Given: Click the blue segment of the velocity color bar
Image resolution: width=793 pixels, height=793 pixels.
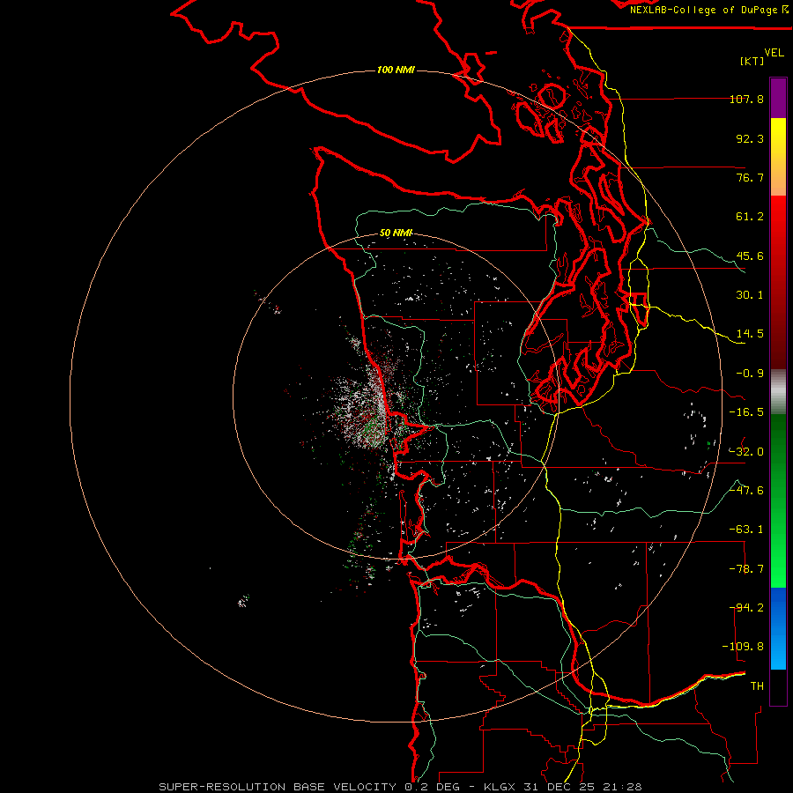Looking at the screenshot, I should point(778,628).
